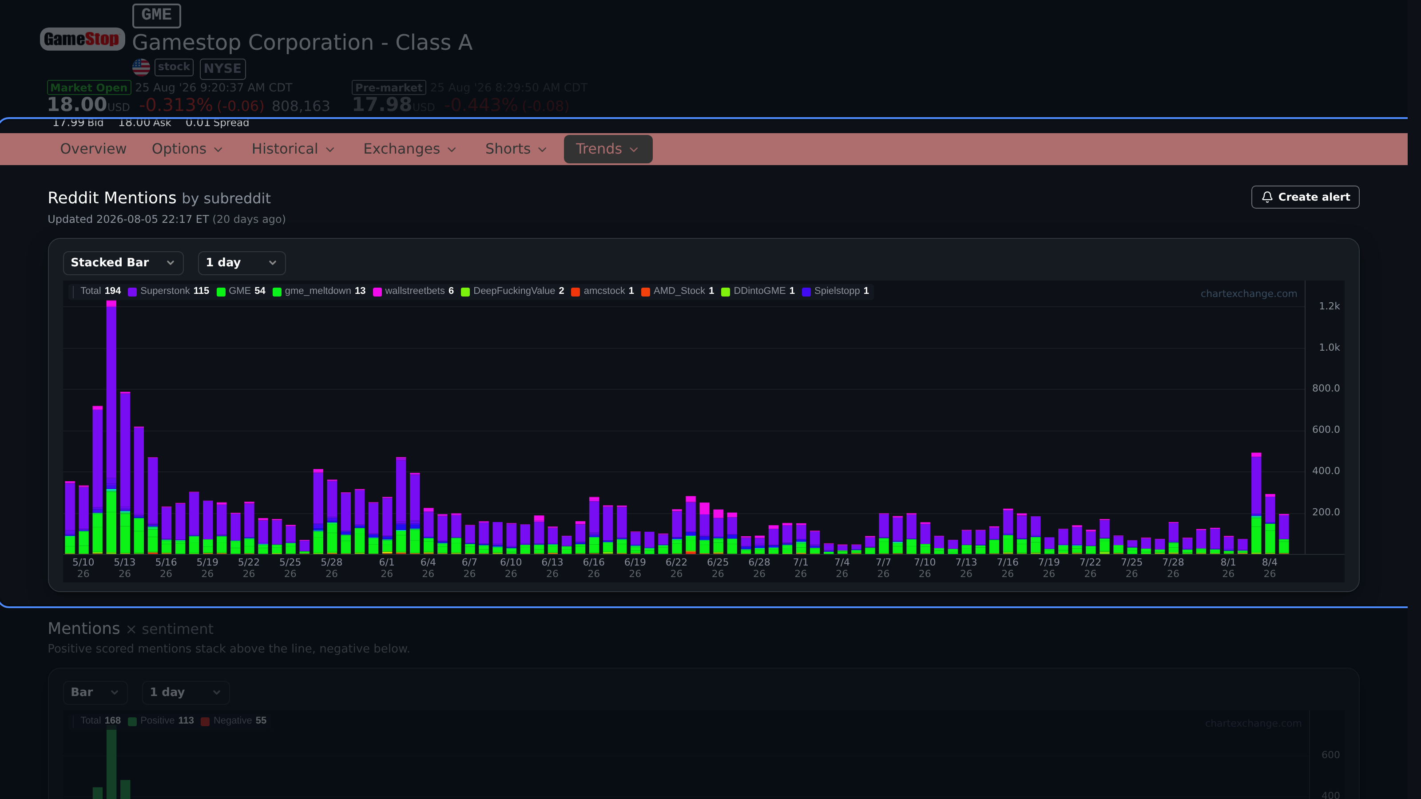Toggle amcstock legend series

tap(603, 291)
